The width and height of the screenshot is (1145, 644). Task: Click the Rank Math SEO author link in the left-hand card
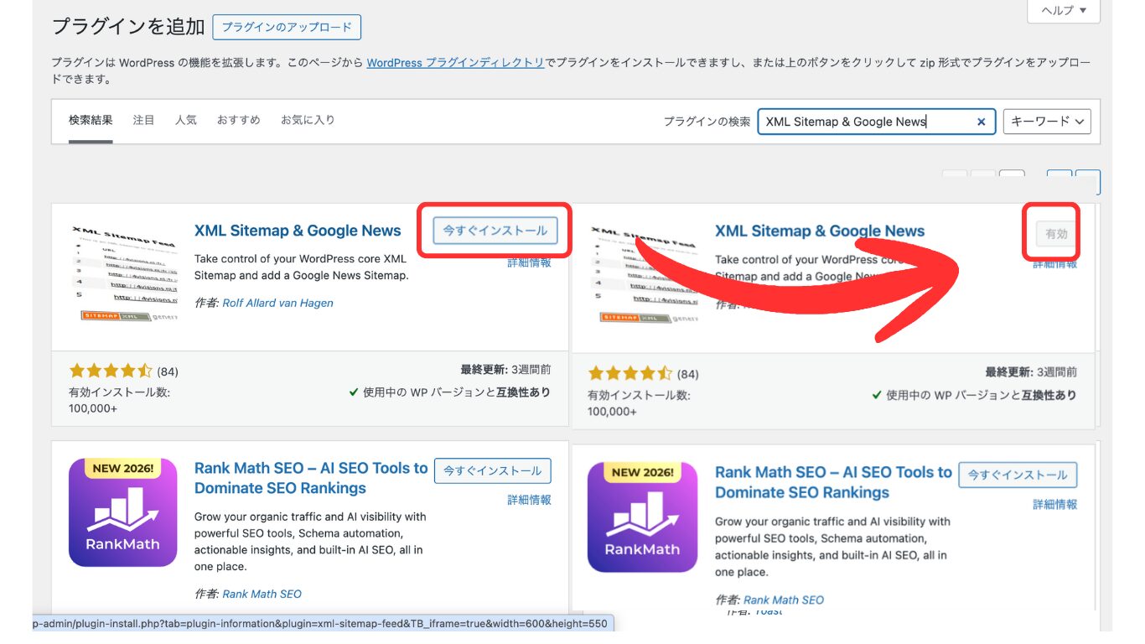click(262, 594)
